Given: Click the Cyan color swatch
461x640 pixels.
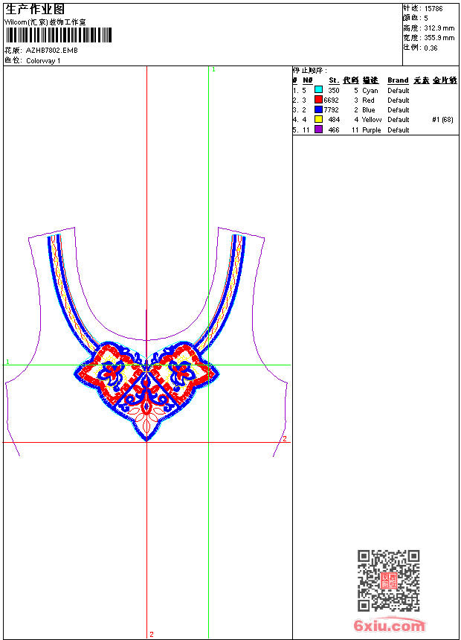Looking at the screenshot, I should 318,90.
